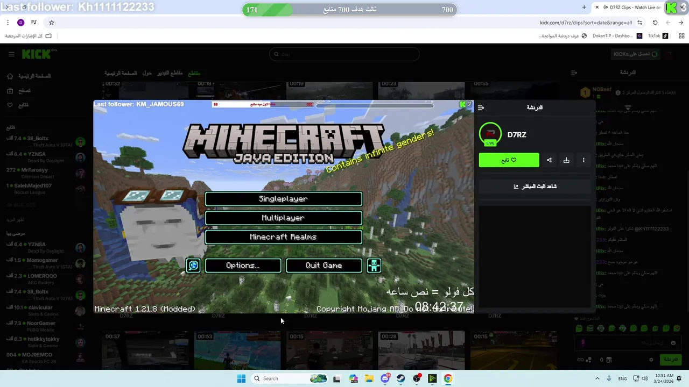Image resolution: width=689 pixels, height=387 pixels.
Task: Open the Windows Start menu
Action: pos(241,378)
